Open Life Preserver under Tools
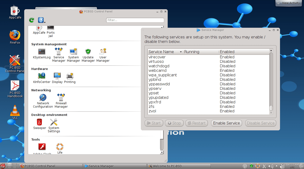Screen dimensions: 304x169 (60, 149)
